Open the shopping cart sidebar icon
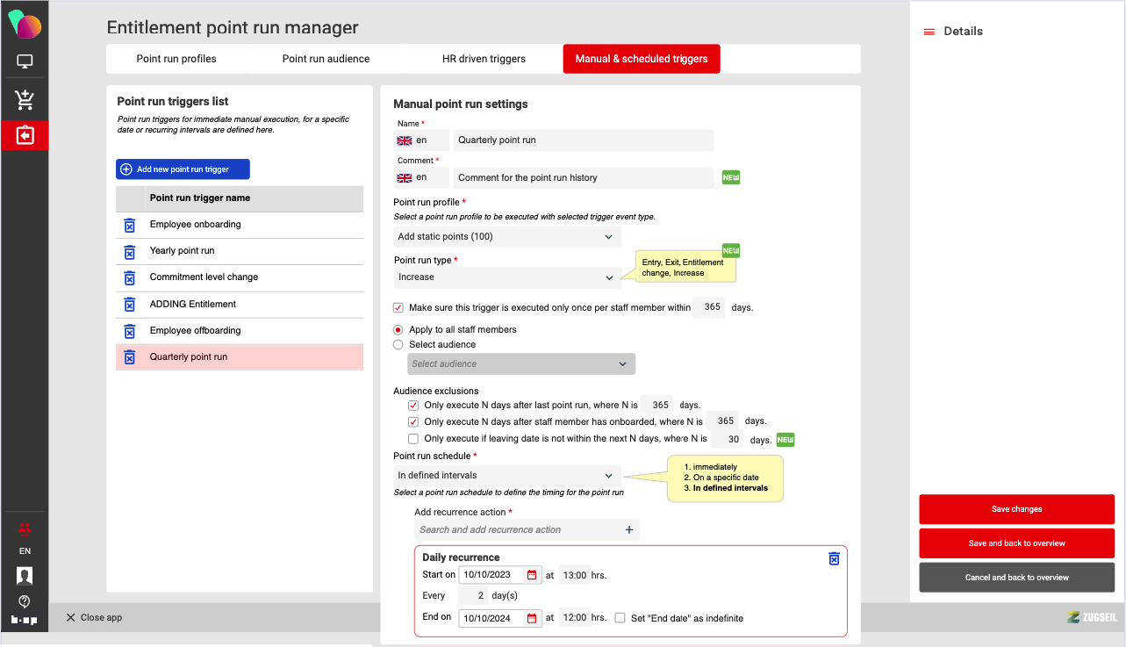Screen dimensions: 1126x647 pyautogui.click(x=25, y=100)
